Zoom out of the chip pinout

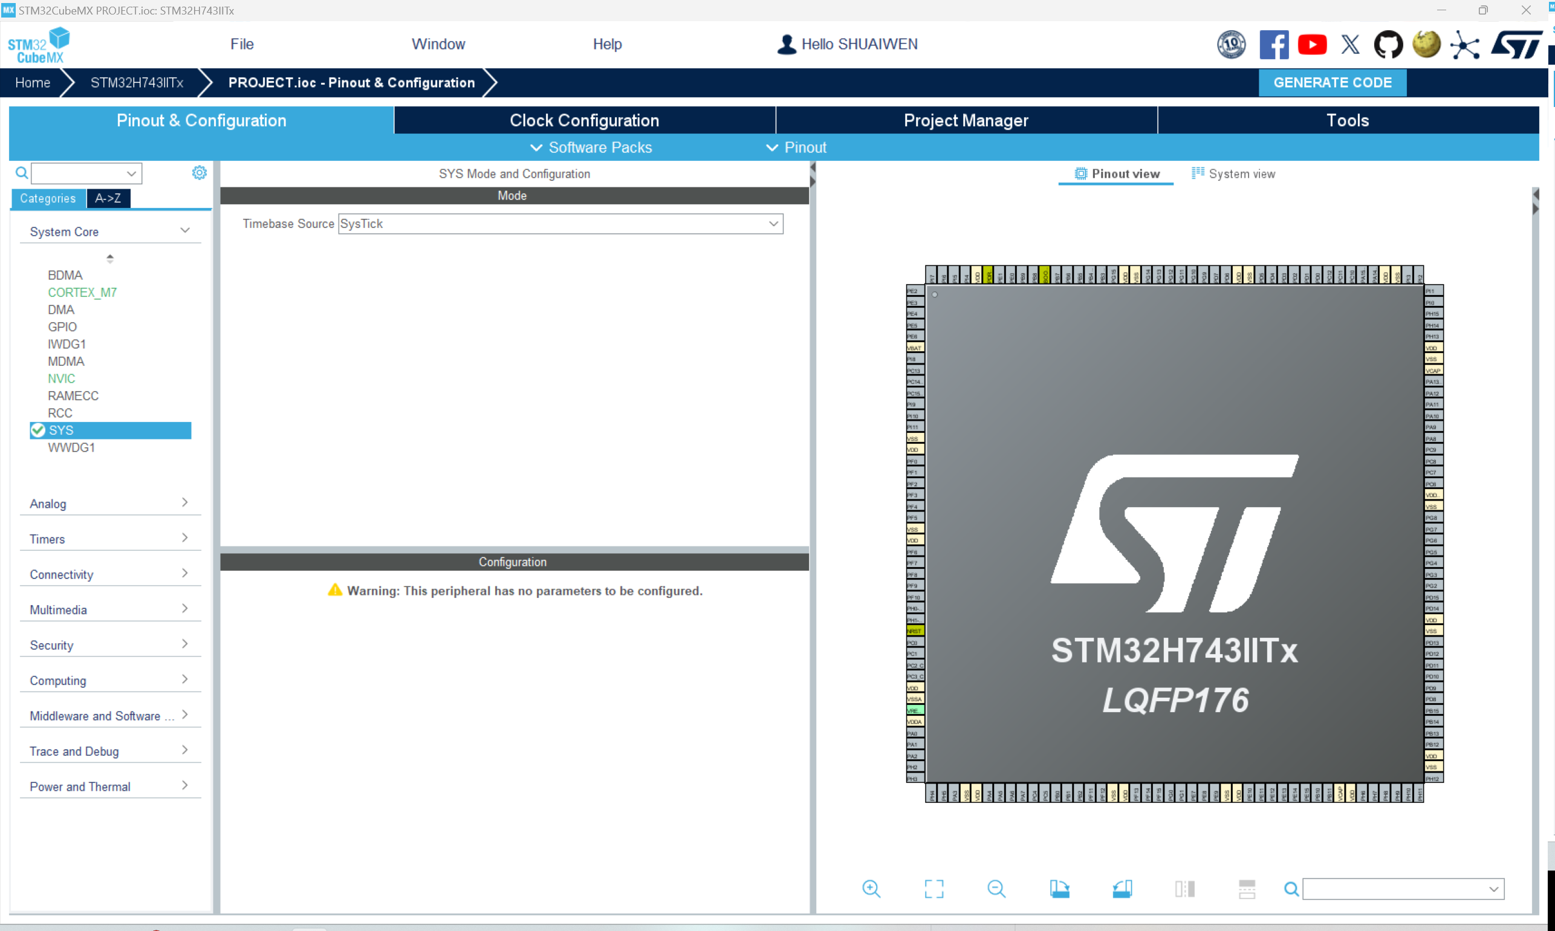pyautogui.click(x=996, y=888)
